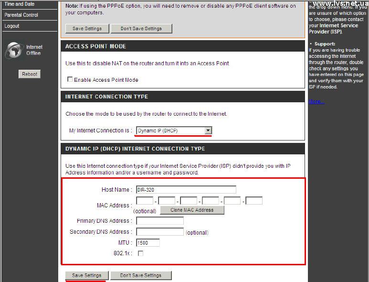
Task: Click the dropdown arrow beside Dynamic IP (DHCP)
Action: point(208,130)
